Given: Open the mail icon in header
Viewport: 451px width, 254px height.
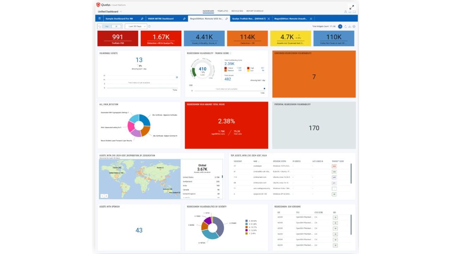Looking at the screenshot, I should [354, 12].
